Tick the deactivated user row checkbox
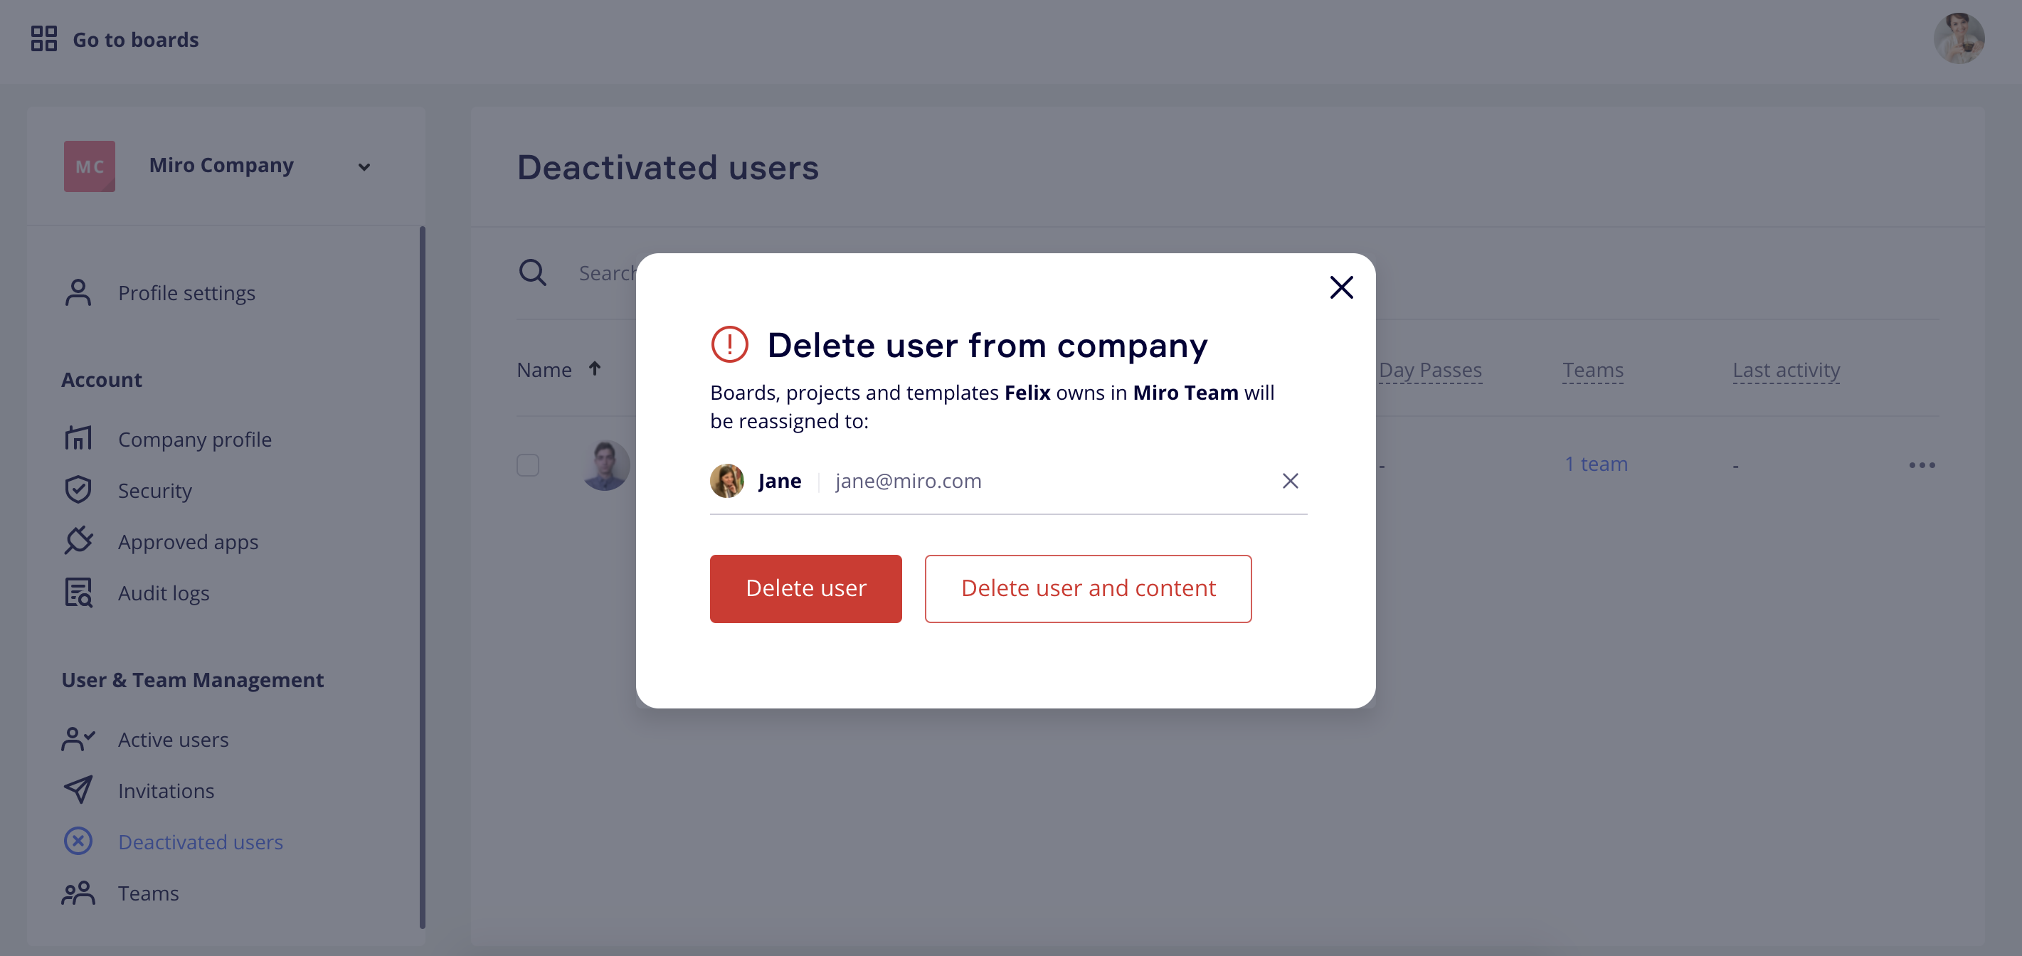Viewport: 2022px width, 956px height. 527,464
